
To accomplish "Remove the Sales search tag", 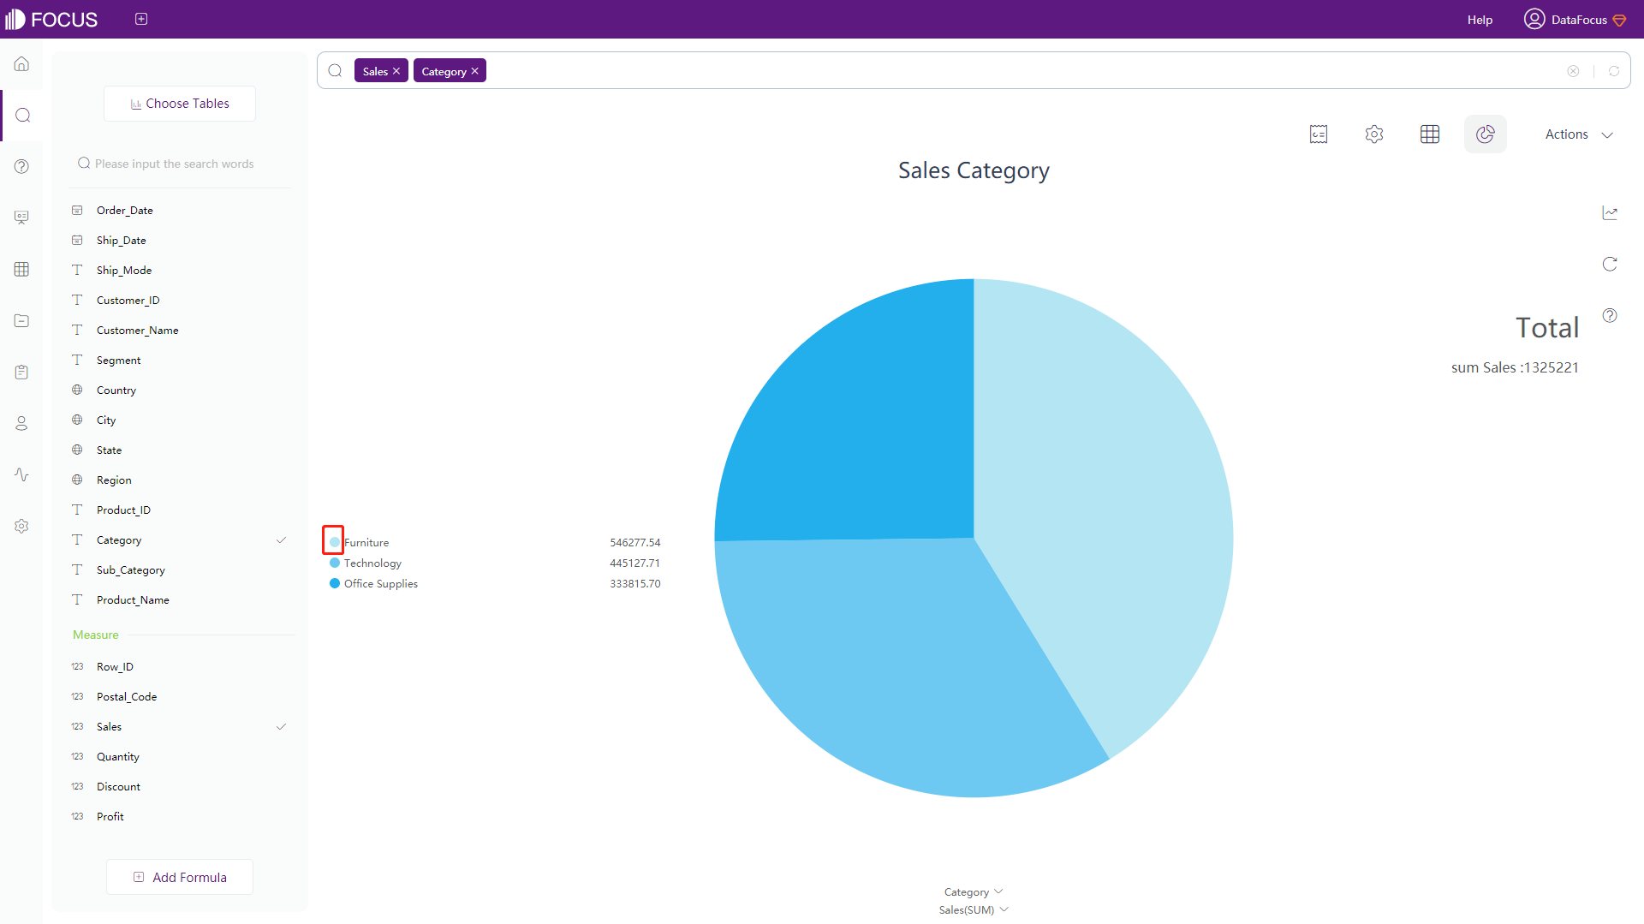I will pos(396,71).
